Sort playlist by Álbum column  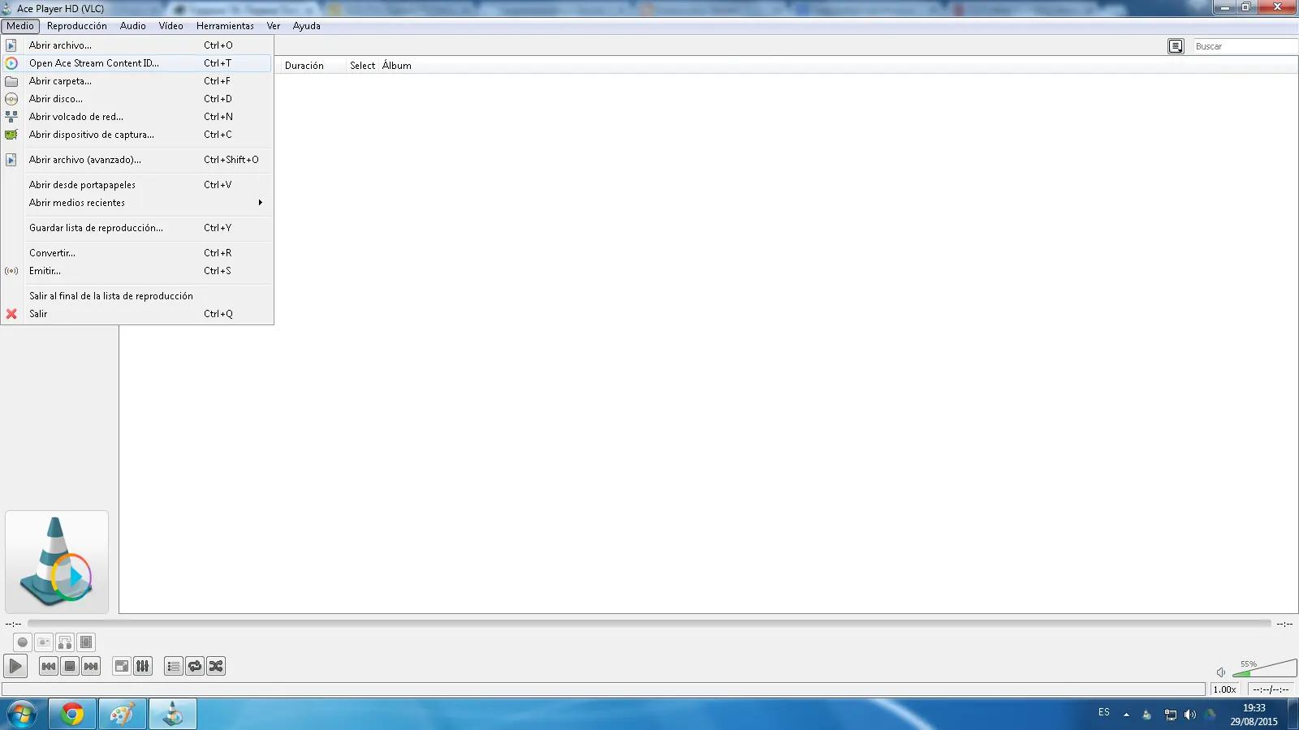tap(397, 66)
